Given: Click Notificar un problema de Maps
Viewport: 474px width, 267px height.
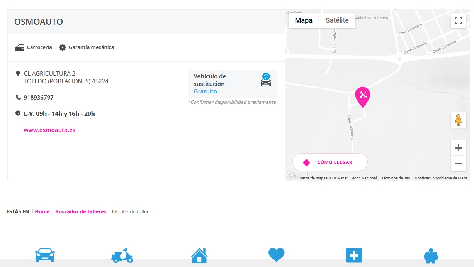Looking at the screenshot, I should [x=441, y=178].
